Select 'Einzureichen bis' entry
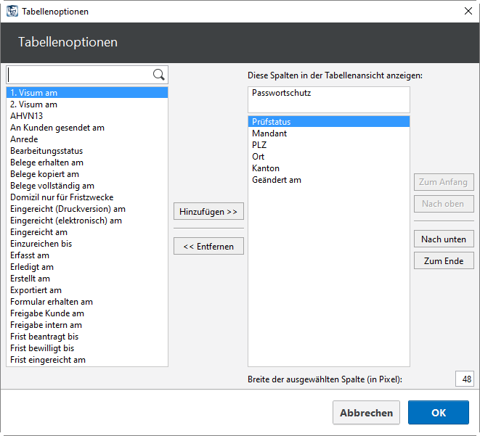This screenshot has width=480, height=436. pos(87,244)
